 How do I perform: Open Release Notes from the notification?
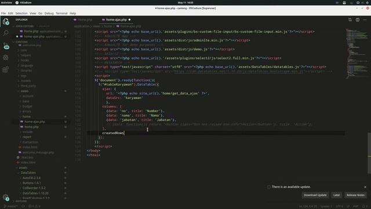pos(355,195)
